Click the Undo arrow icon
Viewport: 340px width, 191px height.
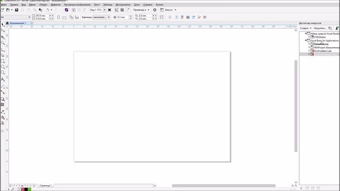[x=47, y=10]
